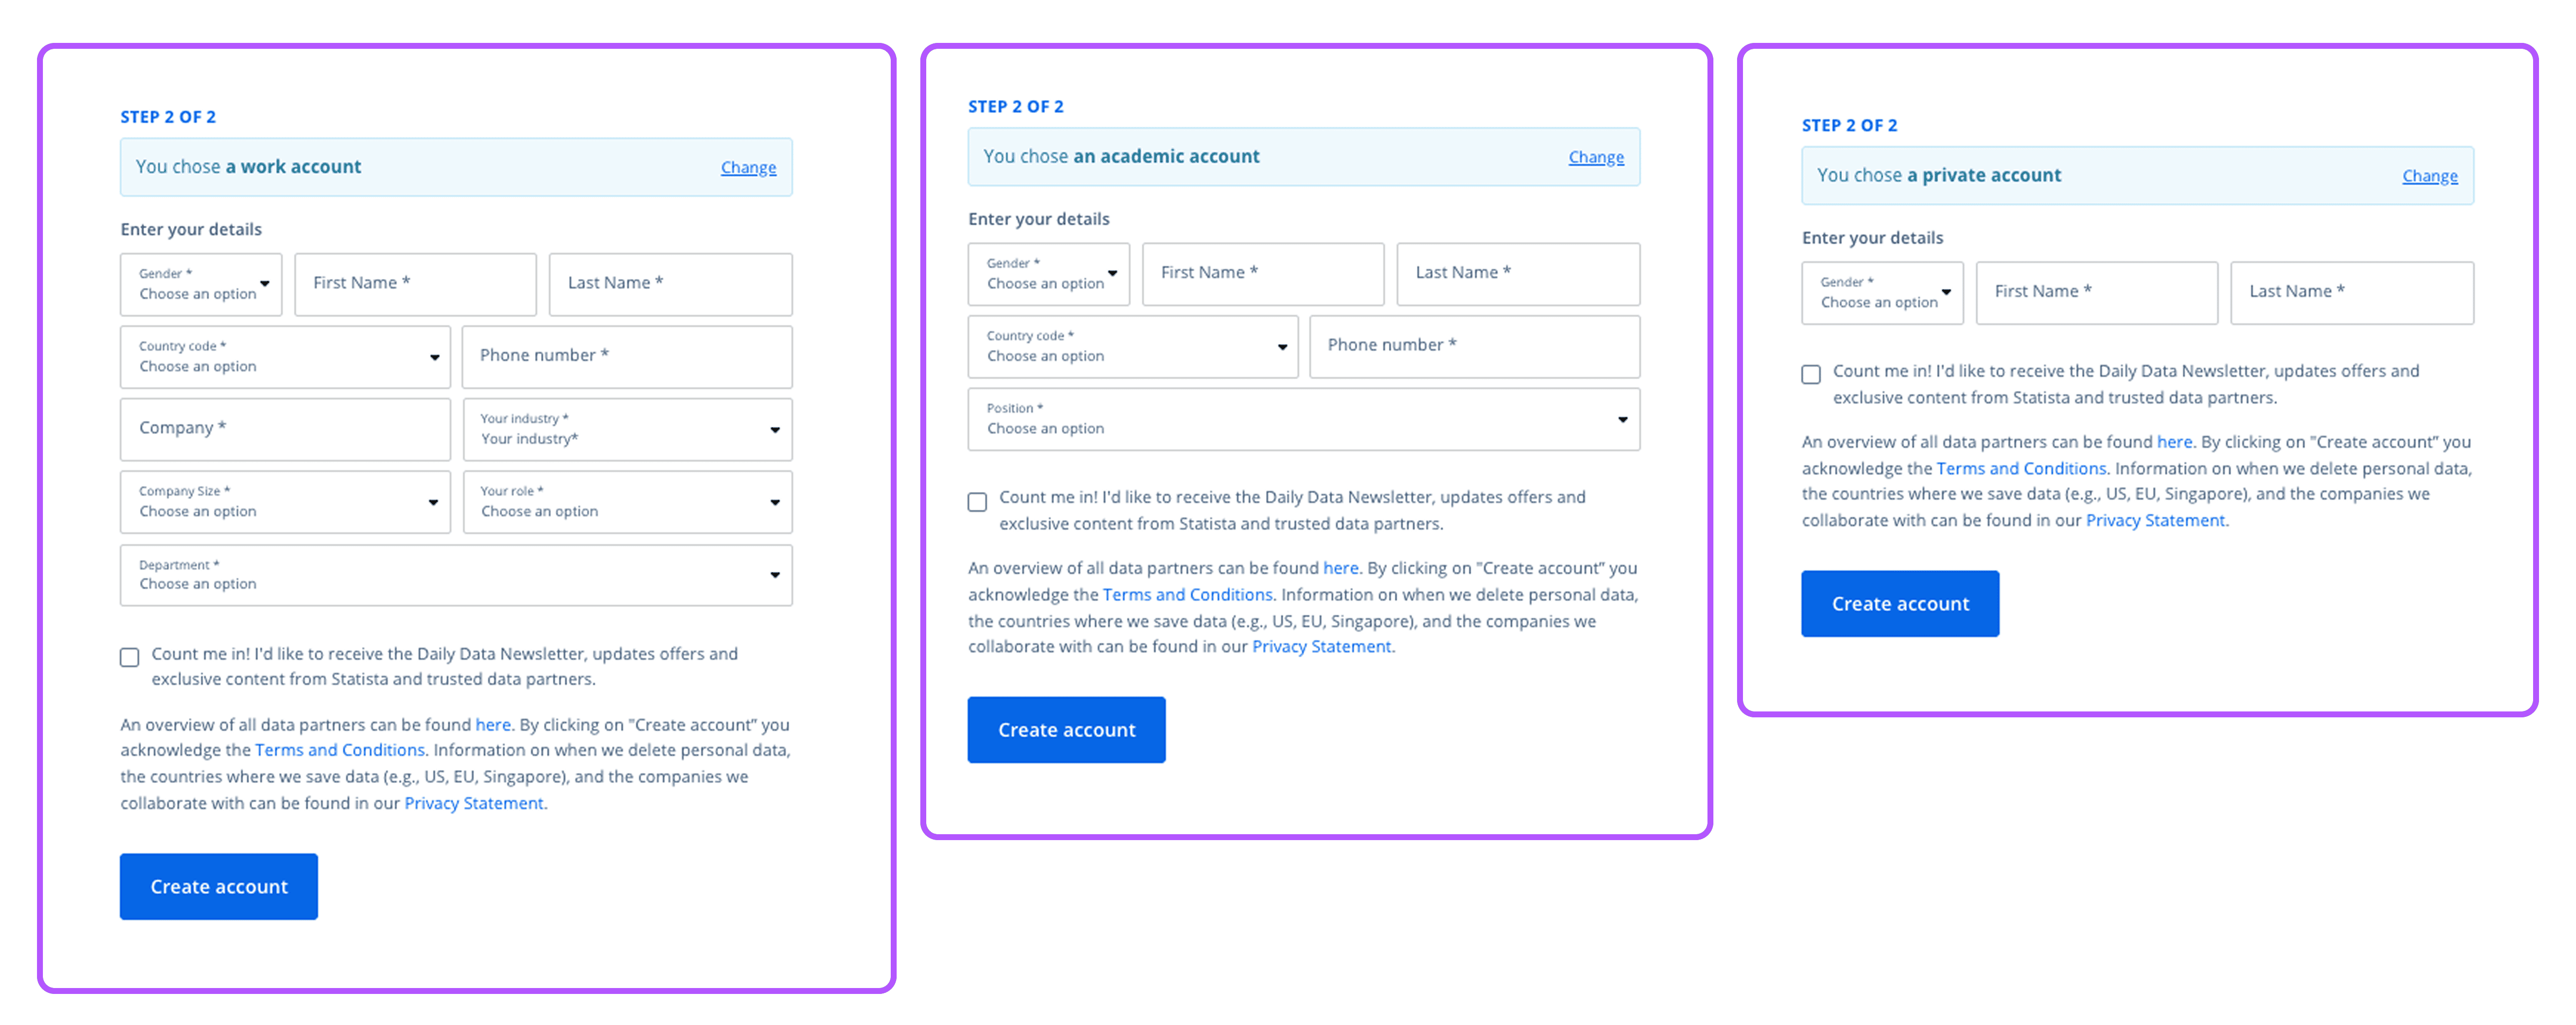
Task: Click Change next to the work account choice
Action: (x=748, y=168)
